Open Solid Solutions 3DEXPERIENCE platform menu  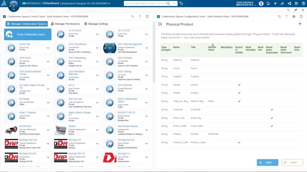point(246,4)
